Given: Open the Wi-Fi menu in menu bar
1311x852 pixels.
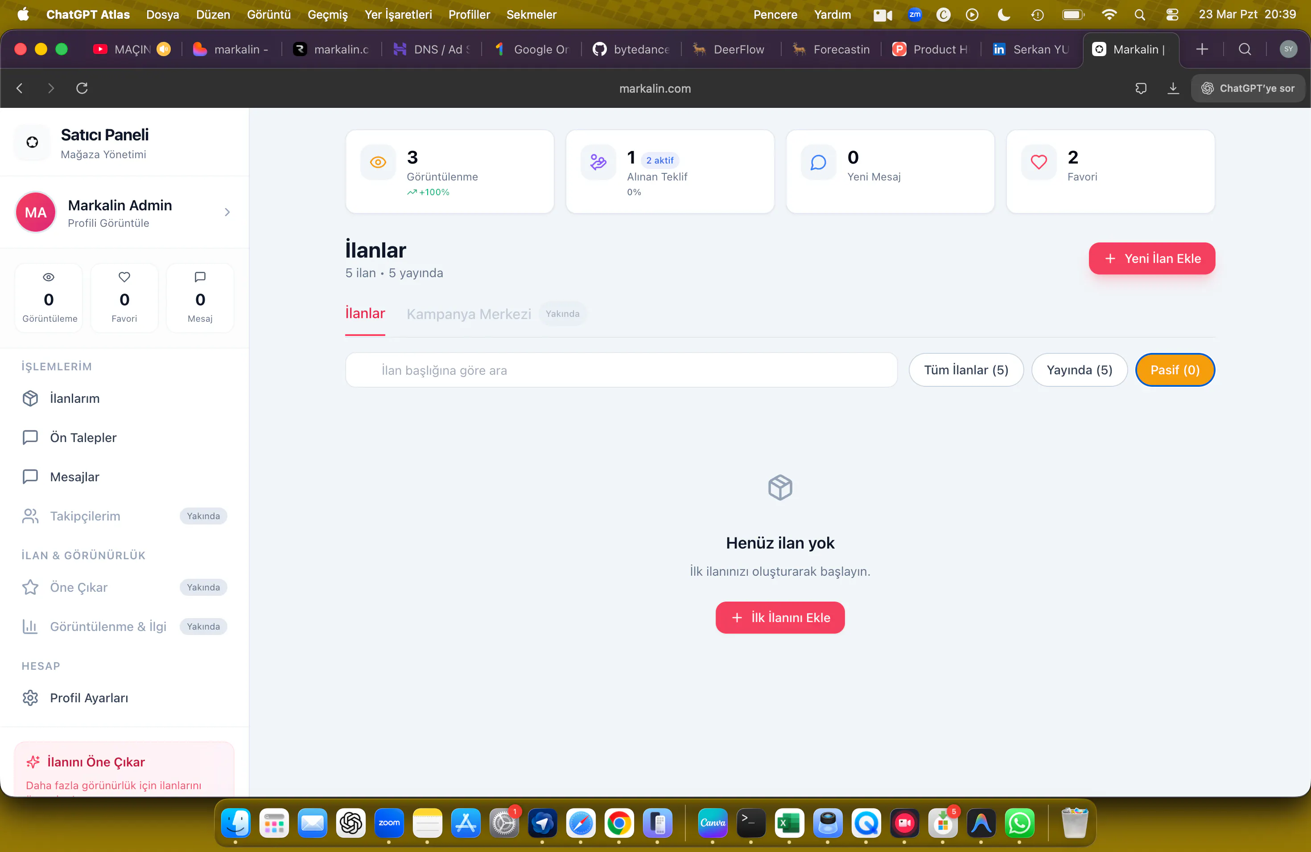Looking at the screenshot, I should tap(1109, 15).
